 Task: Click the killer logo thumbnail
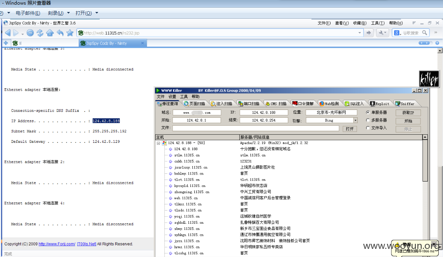click(429, 79)
